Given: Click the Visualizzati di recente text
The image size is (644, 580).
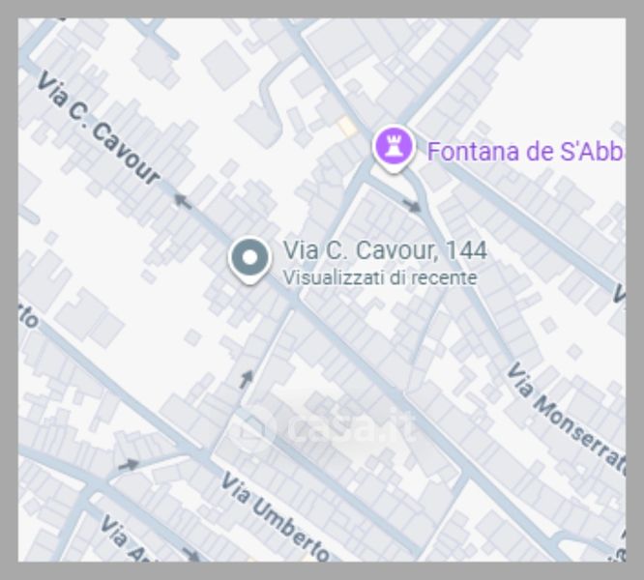Looking at the screenshot, I should (380, 277).
